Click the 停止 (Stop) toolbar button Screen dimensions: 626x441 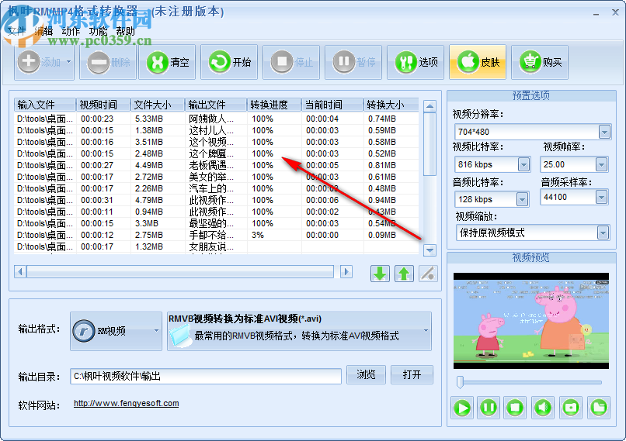click(291, 62)
